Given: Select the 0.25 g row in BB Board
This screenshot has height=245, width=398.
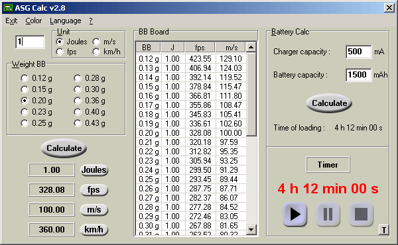Looking at the screenshot, I should 191,179.
